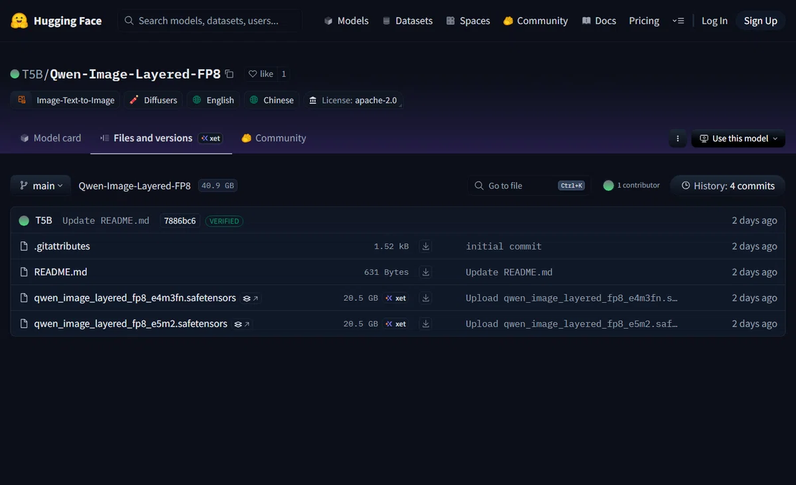Screen dimensions: 796x485
Task: Click the 2 days ago of .gitattributes row
Action: pyautogui.click(x=754, y=246)
